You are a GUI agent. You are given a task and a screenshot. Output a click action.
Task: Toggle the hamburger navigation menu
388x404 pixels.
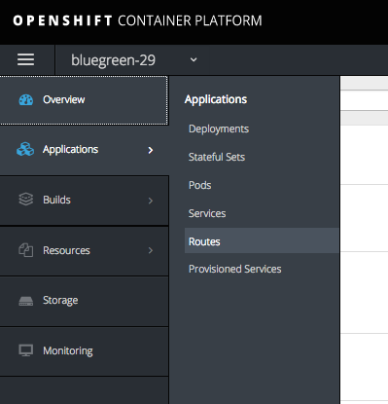tap(25, 59)
